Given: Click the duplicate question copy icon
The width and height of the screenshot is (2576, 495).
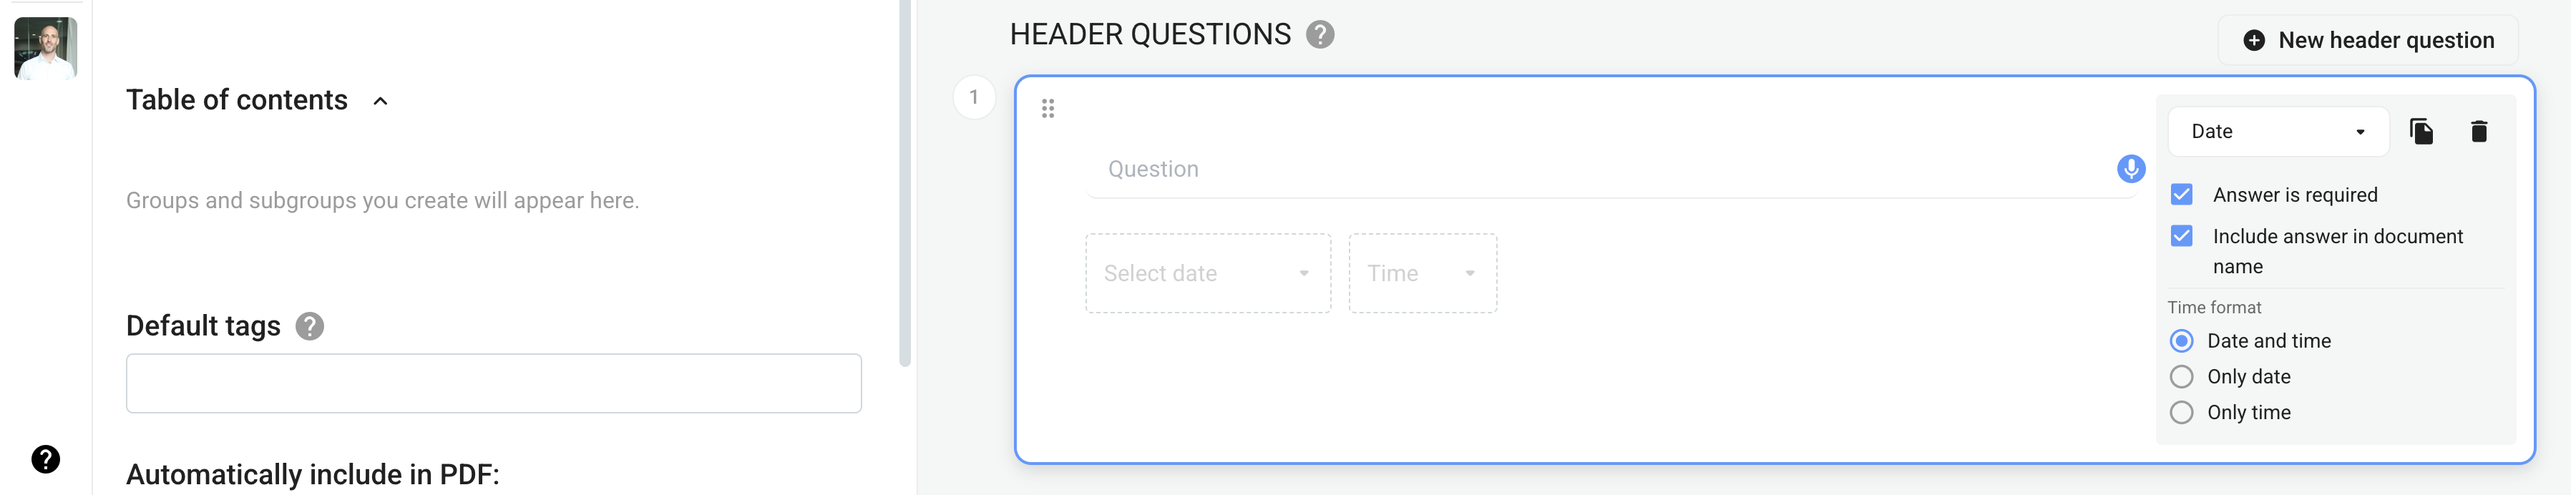Looking at the screenshot, I should (x=2421, y=132).
